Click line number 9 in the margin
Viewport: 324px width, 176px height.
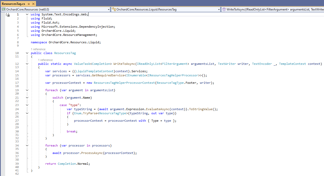18,46
